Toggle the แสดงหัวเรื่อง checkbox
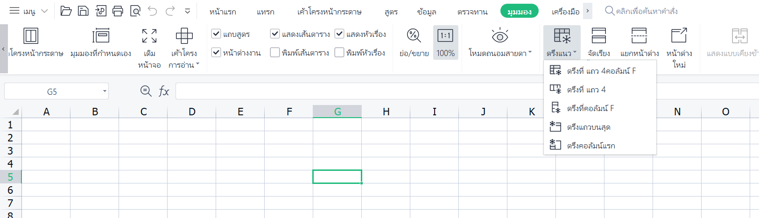The image size is (759, 218). [x=339, y=34]
